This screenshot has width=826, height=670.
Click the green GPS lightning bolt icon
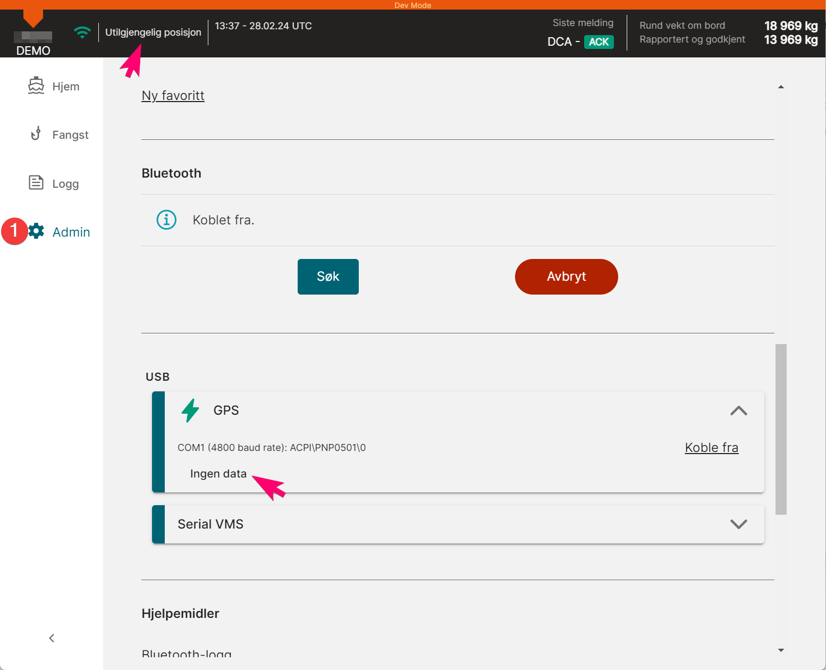190,411
